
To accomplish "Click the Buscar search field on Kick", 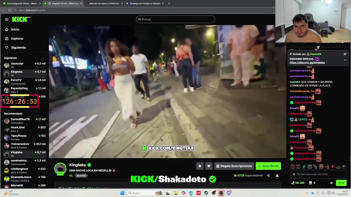I will click(175, 19).
